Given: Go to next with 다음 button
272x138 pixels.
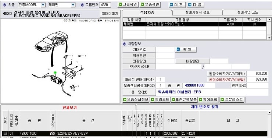Looking at the screenshot, I should [x=195, y=5].
